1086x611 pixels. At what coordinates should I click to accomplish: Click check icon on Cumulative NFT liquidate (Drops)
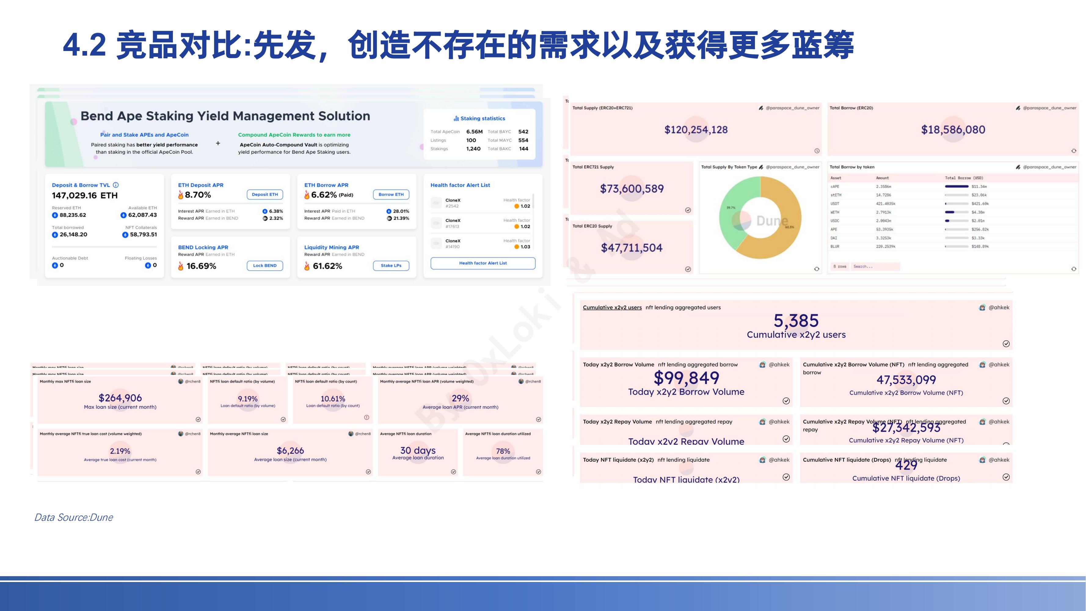point(1006,477)
